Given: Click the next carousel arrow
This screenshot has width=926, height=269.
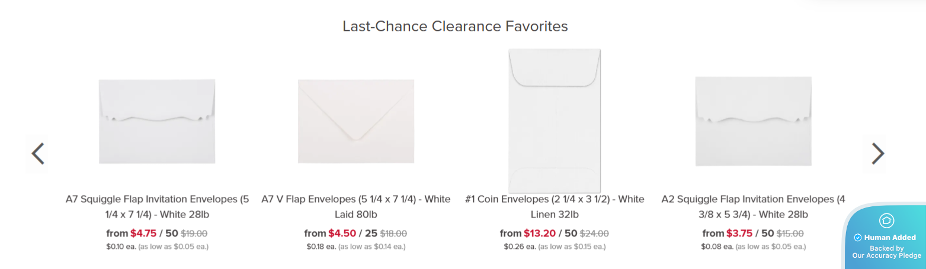Looking at the screenshot, I should [877, 154].
